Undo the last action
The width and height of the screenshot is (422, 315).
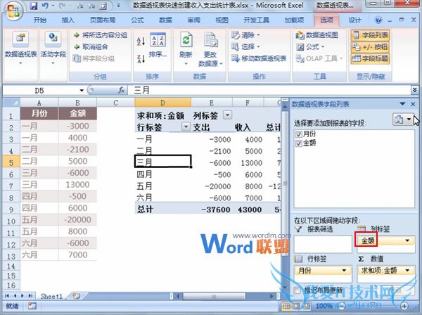tap(45, 6)
